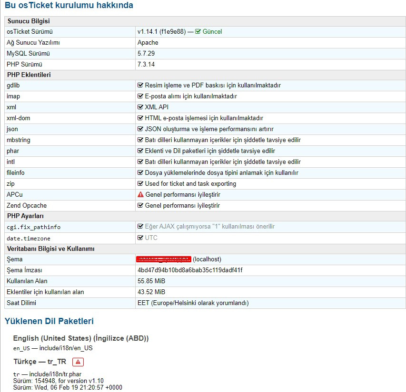Click the check icon next to UTC
406x392 pixels.
tap(140, 238)
